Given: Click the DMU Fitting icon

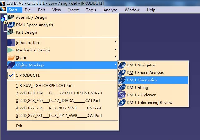Looking at the screenshot, I should coord(122,88).
